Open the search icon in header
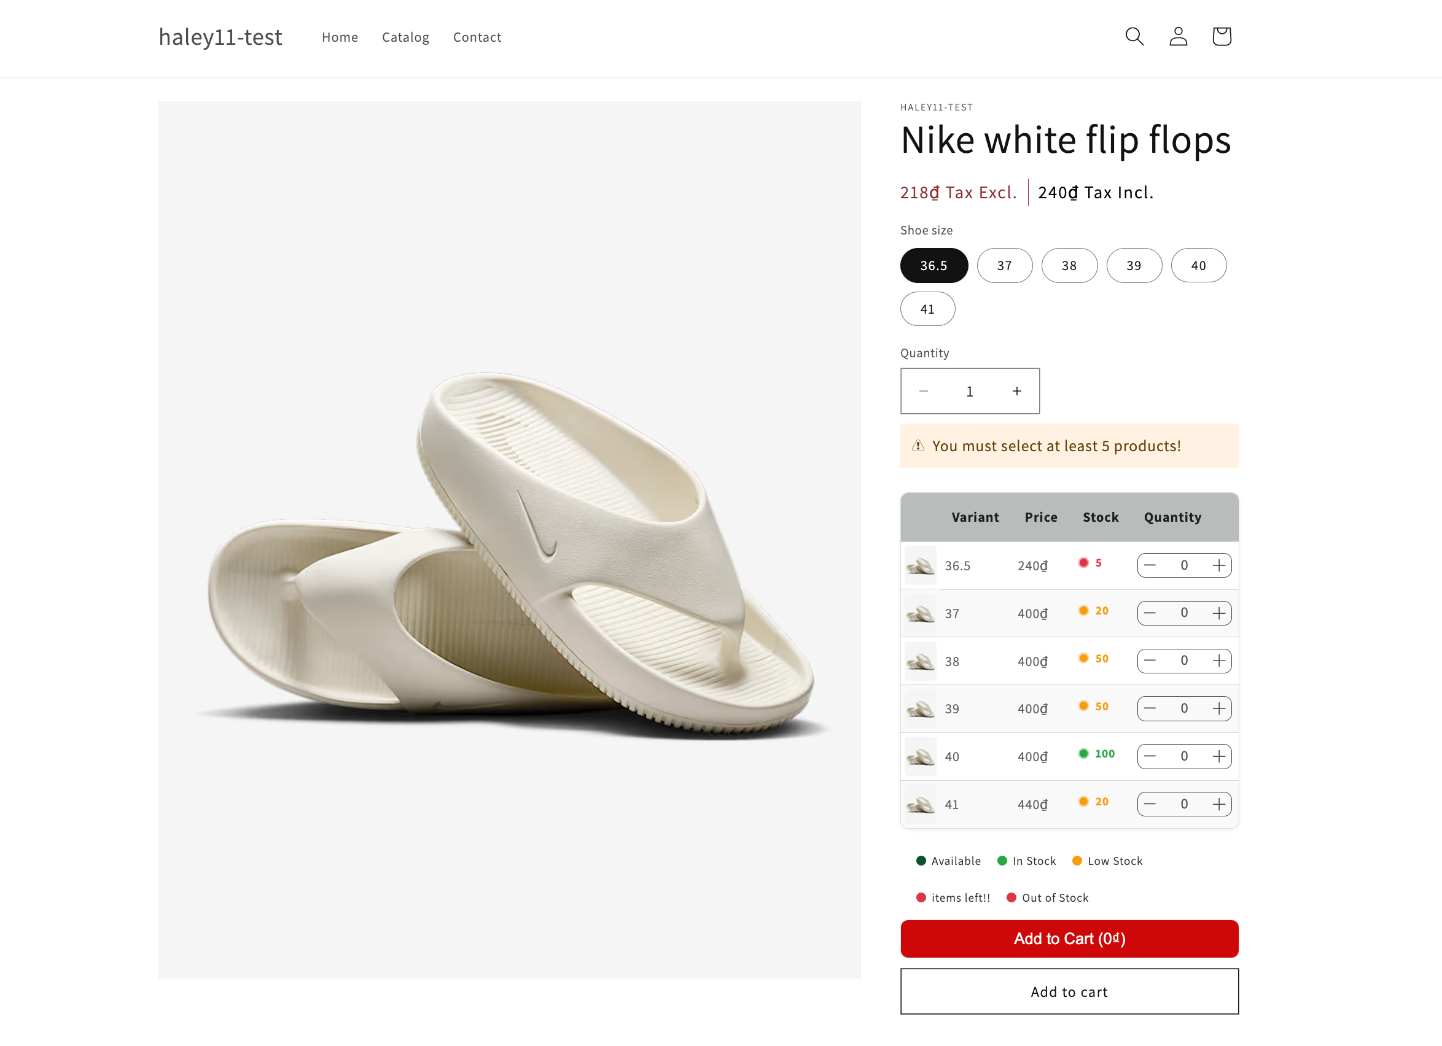Image resolution: width=1442 pixels, height=1046 pixels. pos(1134,36)
